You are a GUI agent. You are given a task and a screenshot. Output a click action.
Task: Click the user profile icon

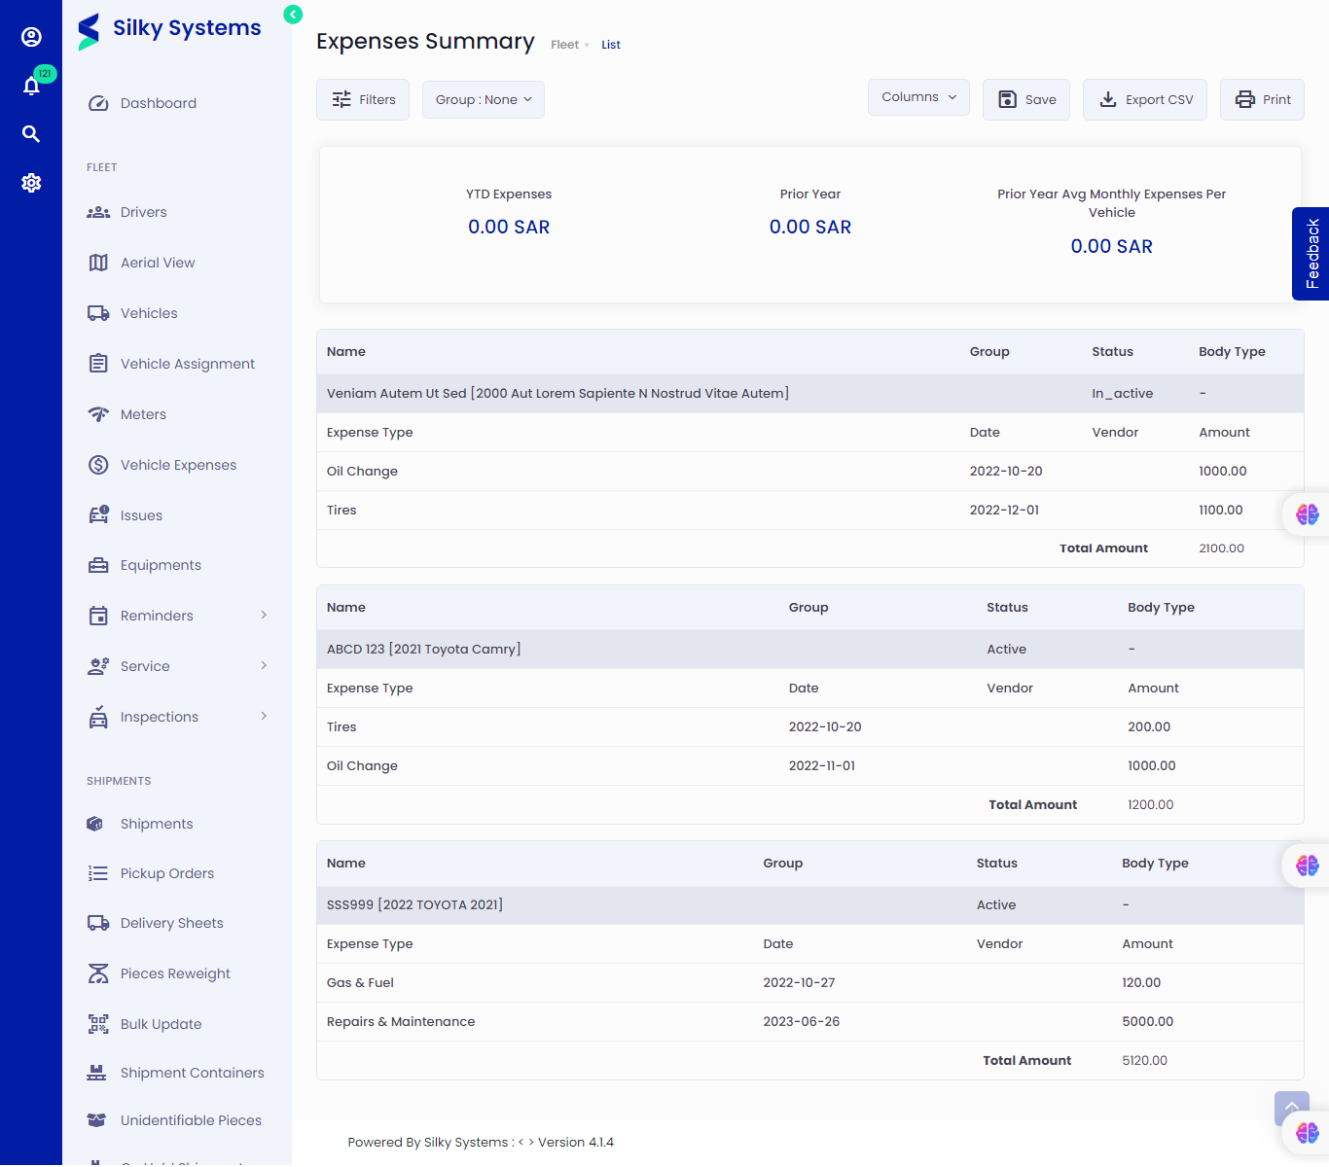(x=31, y=37)
